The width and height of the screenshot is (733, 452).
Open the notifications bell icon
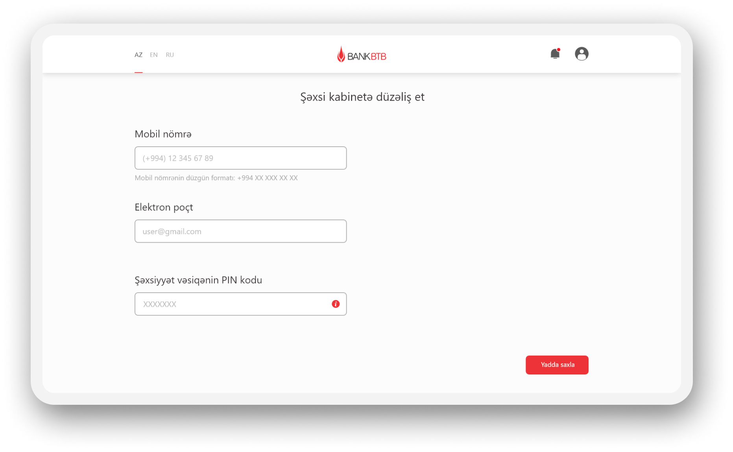[555, 54]
